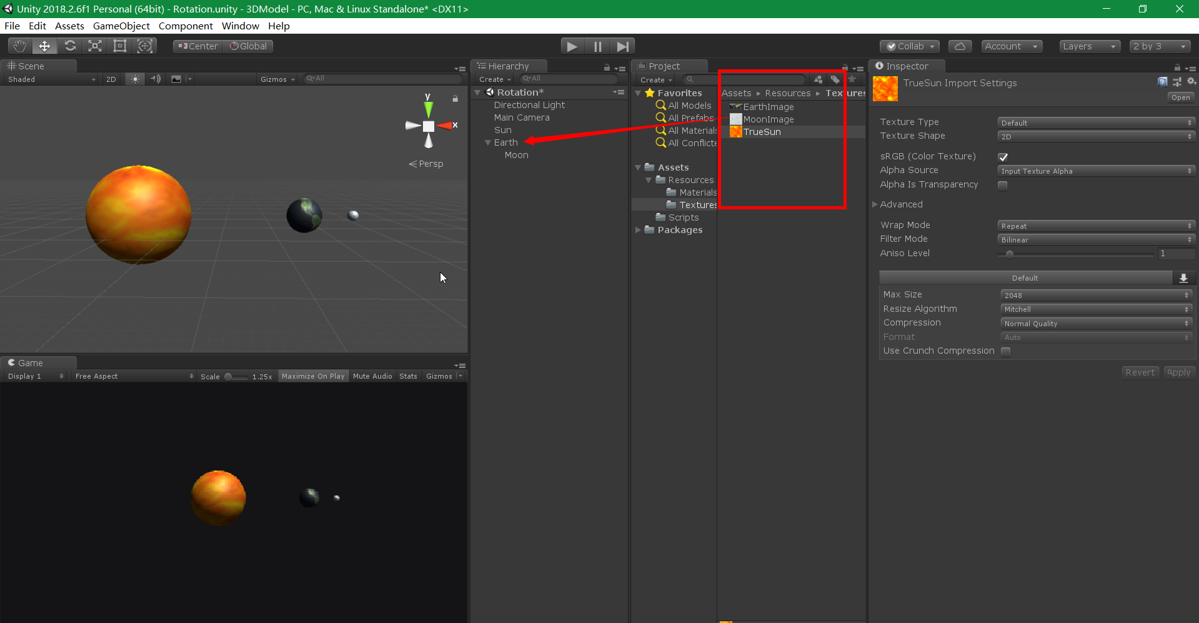Enable Use Crunch Compression
Viewport: 1199px width, 623px height.
pyautogui.click(x=1006, y=351)
